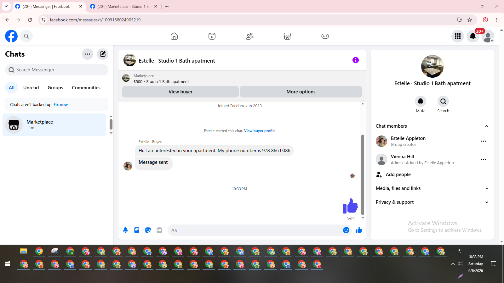504x283 pixels.
Task: Expand the Privacy & support section
Action: [432, 202]
